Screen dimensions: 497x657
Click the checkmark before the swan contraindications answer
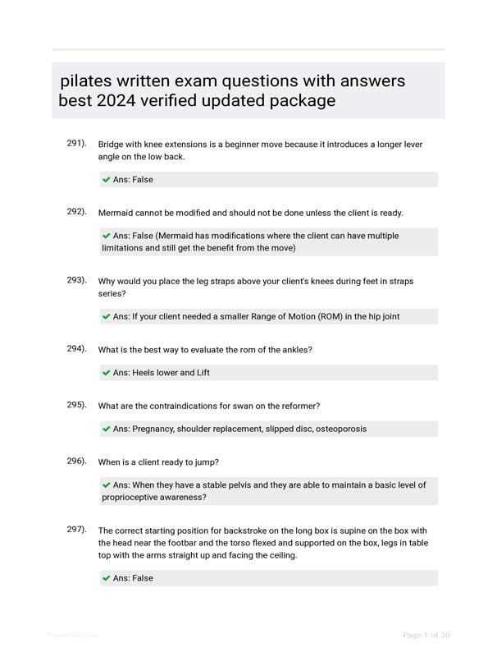click(107, 429)
